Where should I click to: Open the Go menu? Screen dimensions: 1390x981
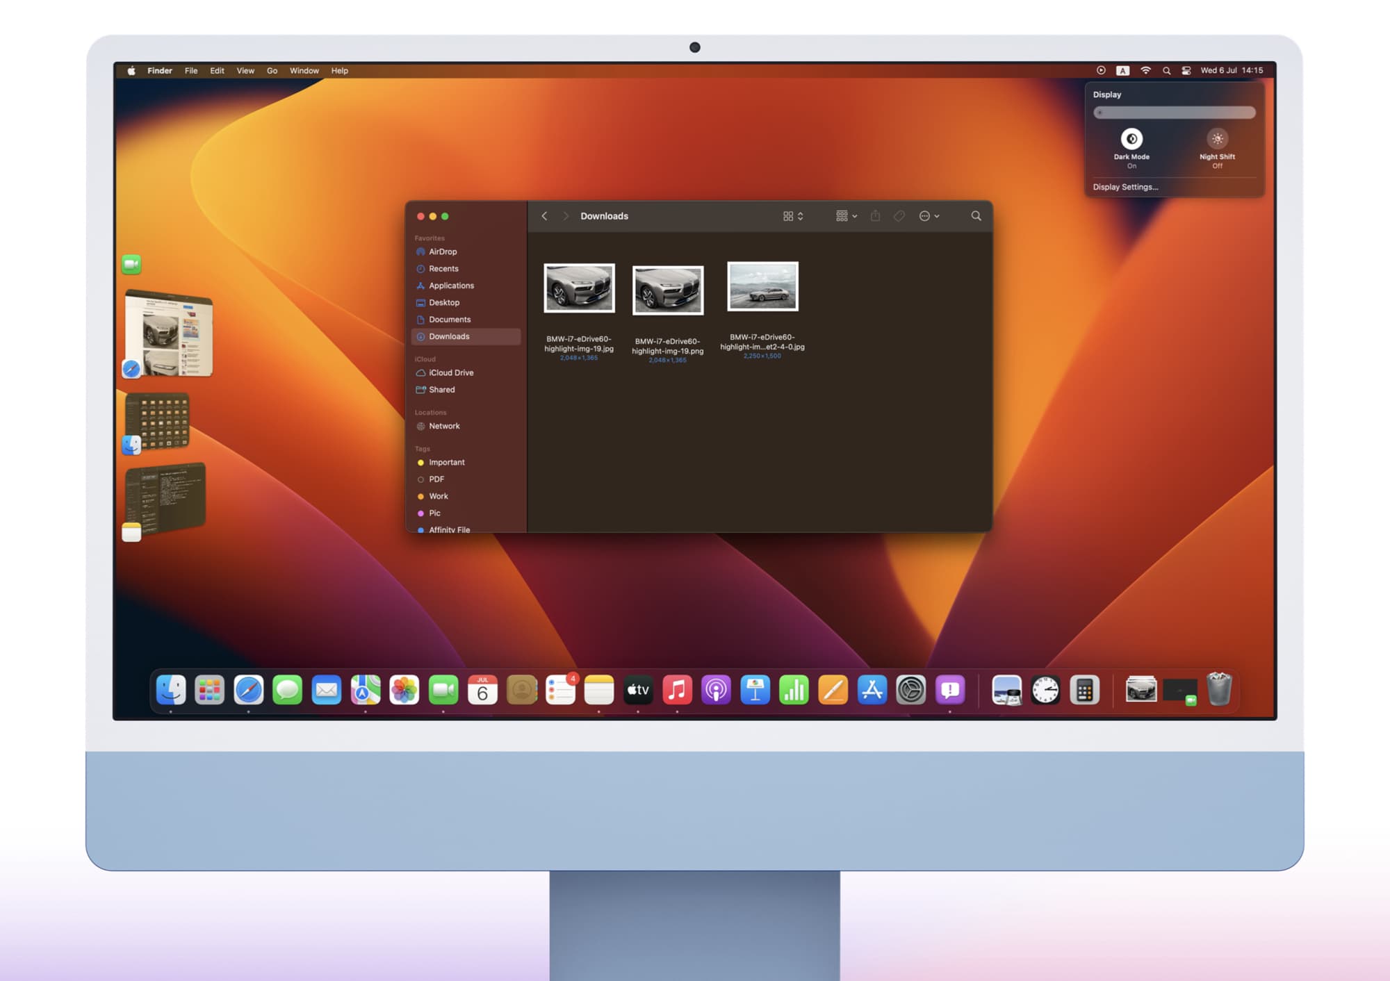[x=272, y=71]
